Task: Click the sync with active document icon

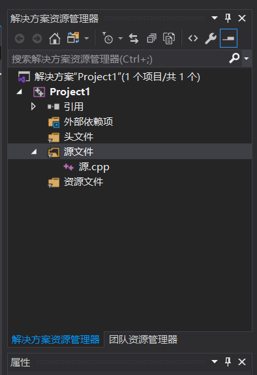Action: pos(134,38)
